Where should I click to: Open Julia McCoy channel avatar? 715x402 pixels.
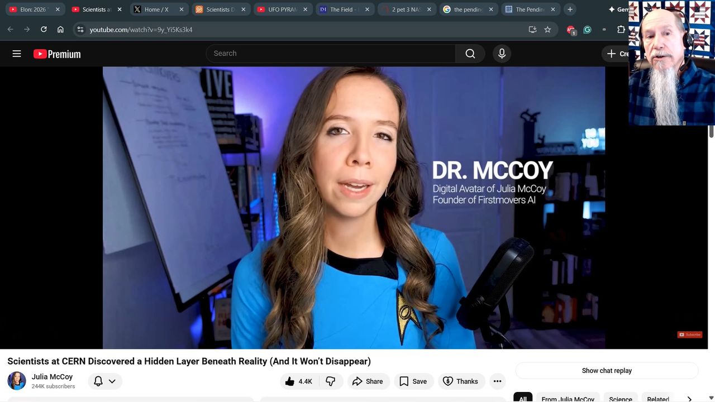[x=17, y=381]
